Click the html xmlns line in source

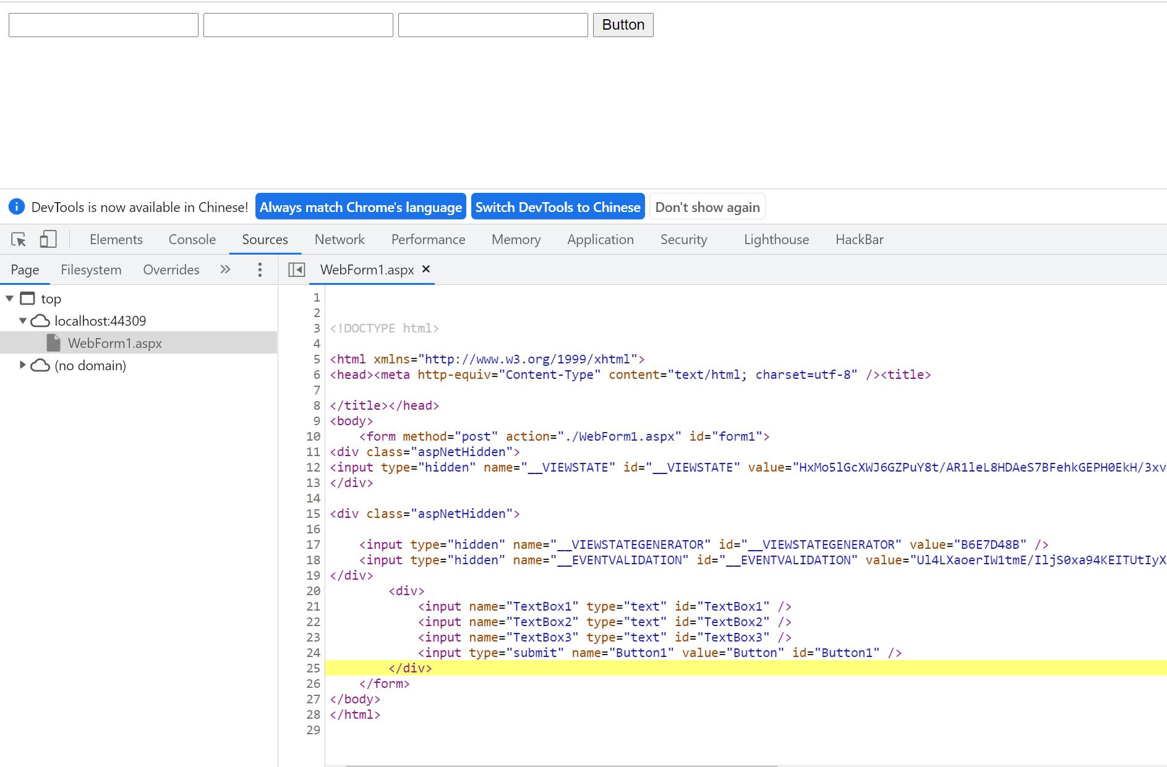coord(487,359)
